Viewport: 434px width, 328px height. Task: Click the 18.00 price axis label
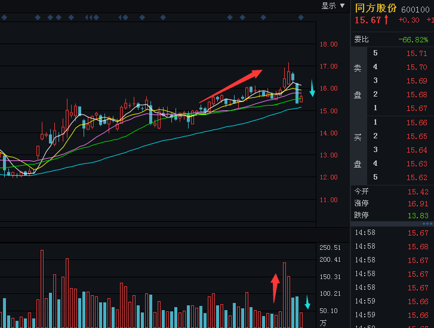pos(328,44)
